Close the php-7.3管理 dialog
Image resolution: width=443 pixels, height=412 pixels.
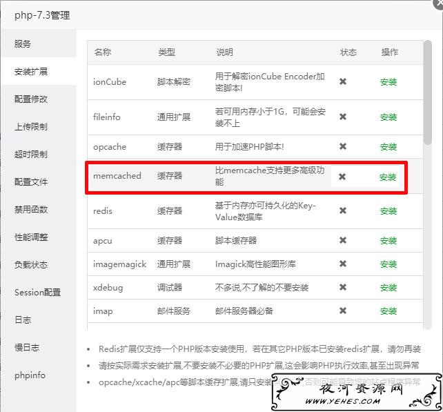click(x=438, y=3)
